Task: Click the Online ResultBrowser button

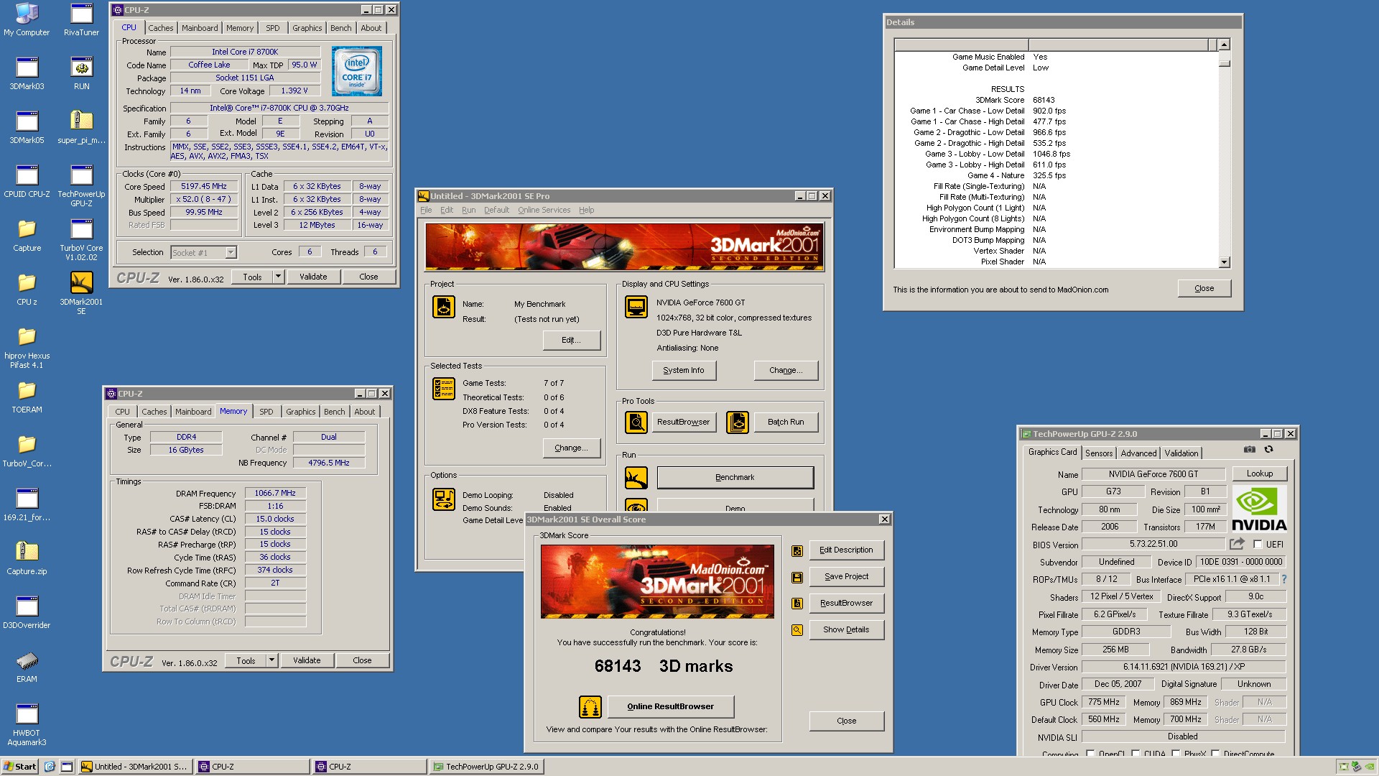Action: [x=670, y=707]
